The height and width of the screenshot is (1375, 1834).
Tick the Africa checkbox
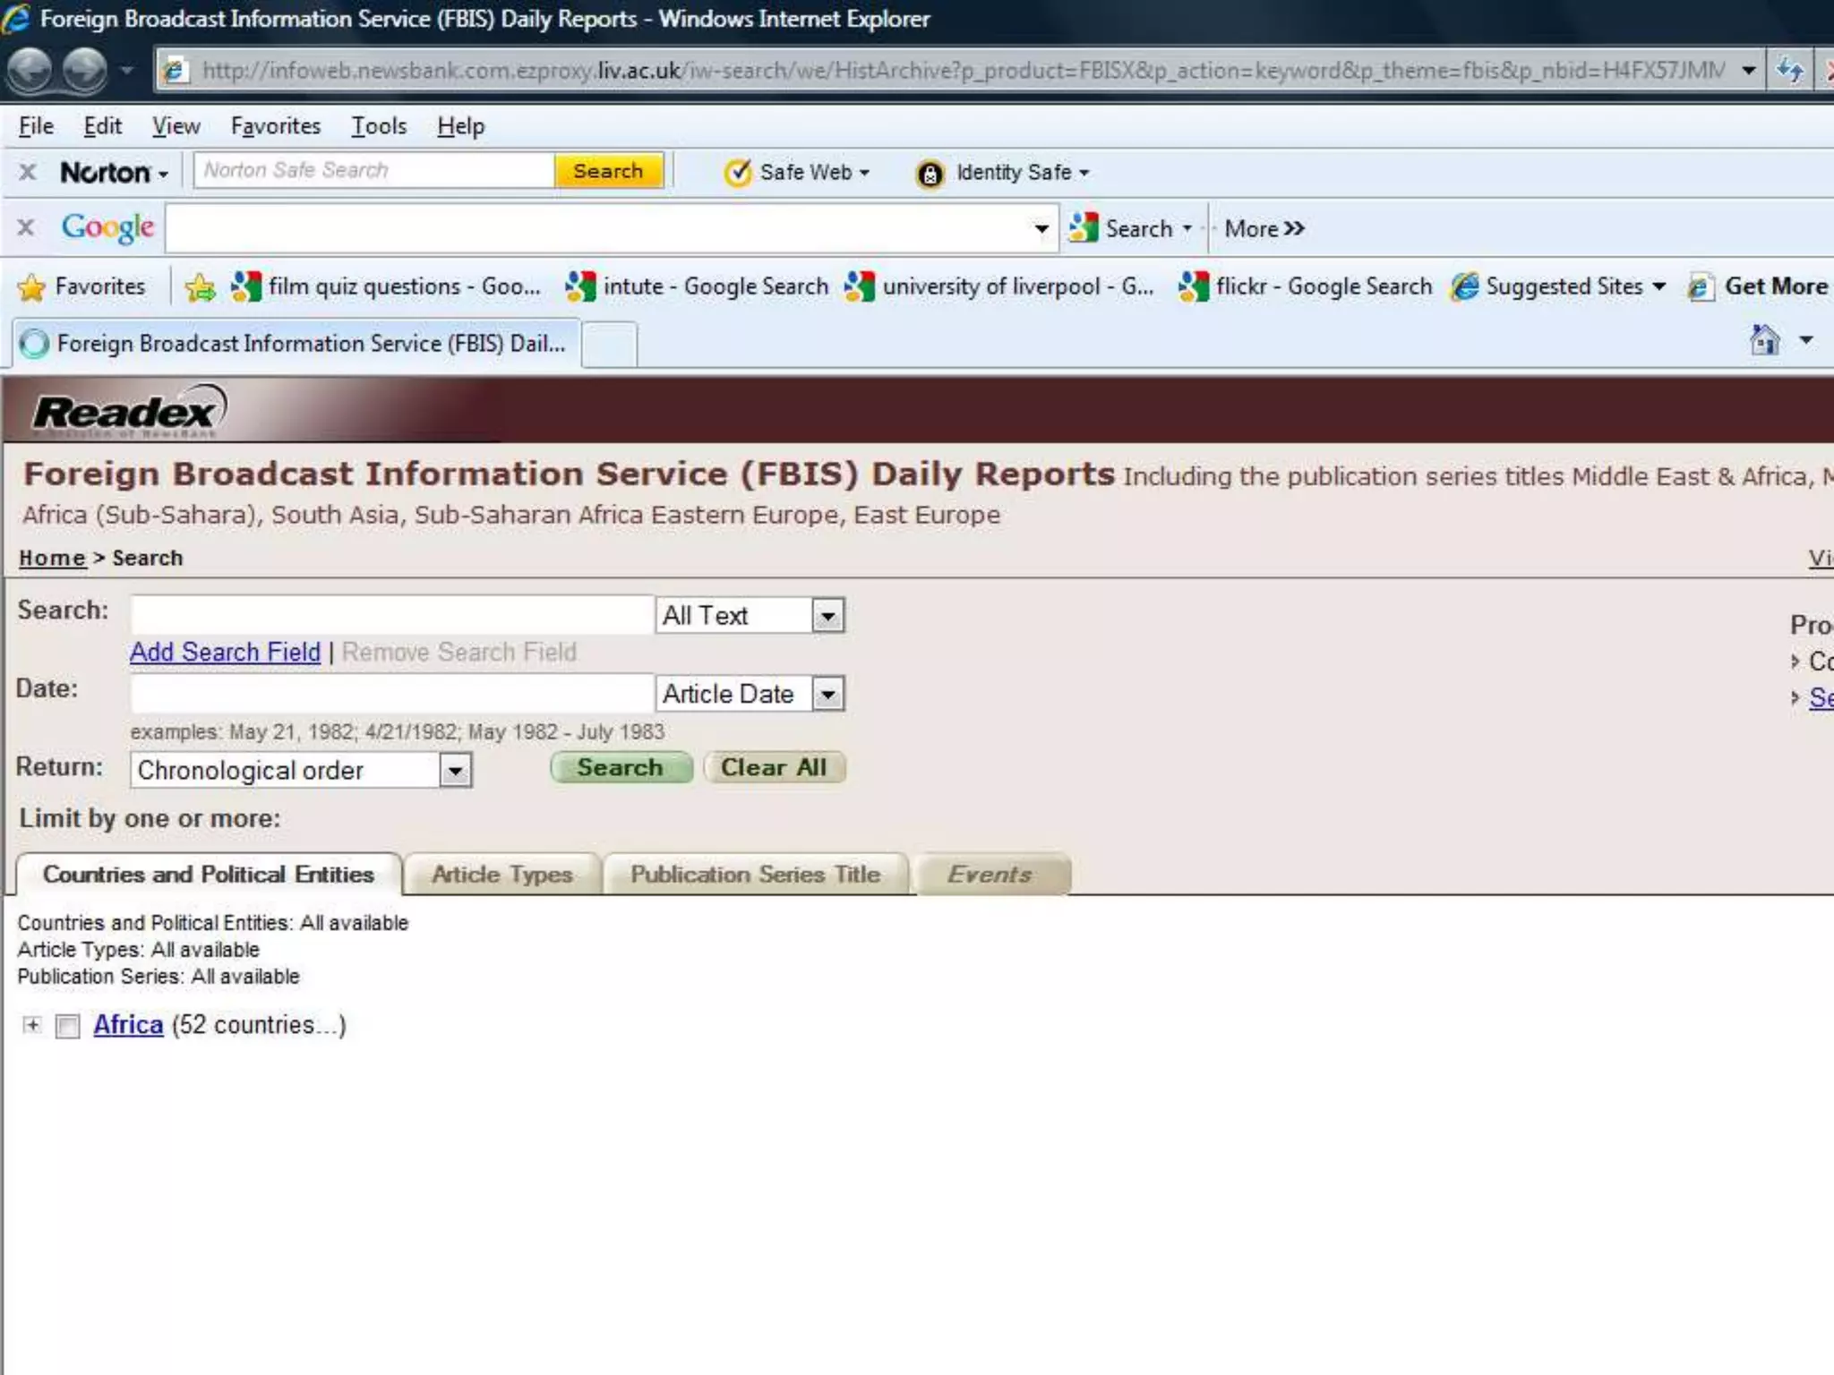tap(68, 1026)
